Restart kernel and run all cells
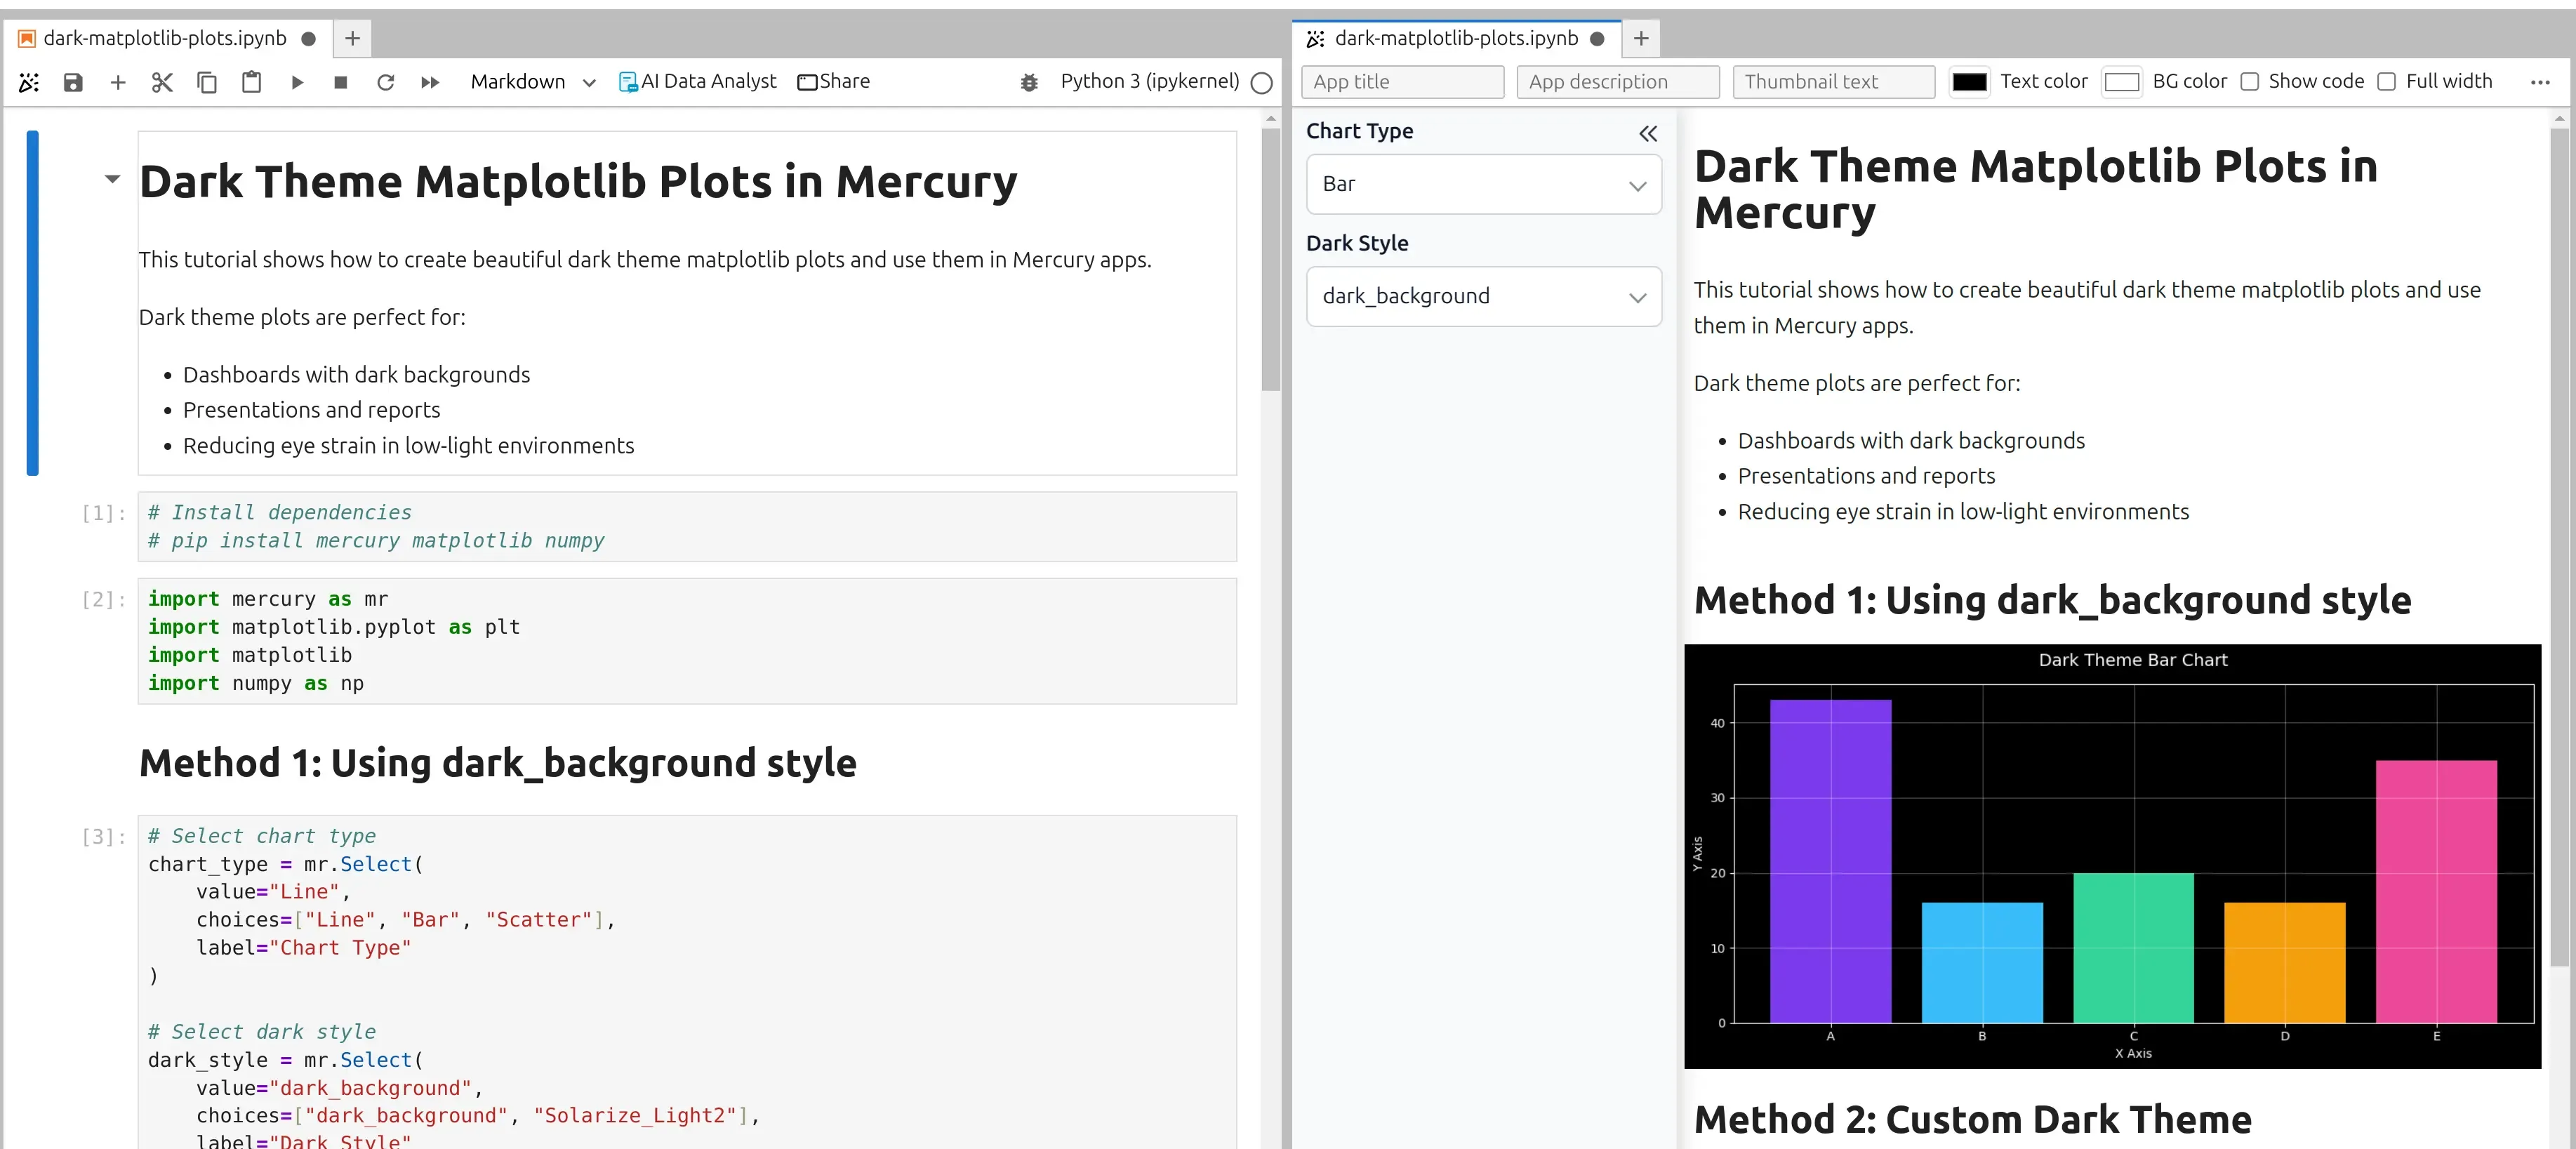 (x=430, y=82)
